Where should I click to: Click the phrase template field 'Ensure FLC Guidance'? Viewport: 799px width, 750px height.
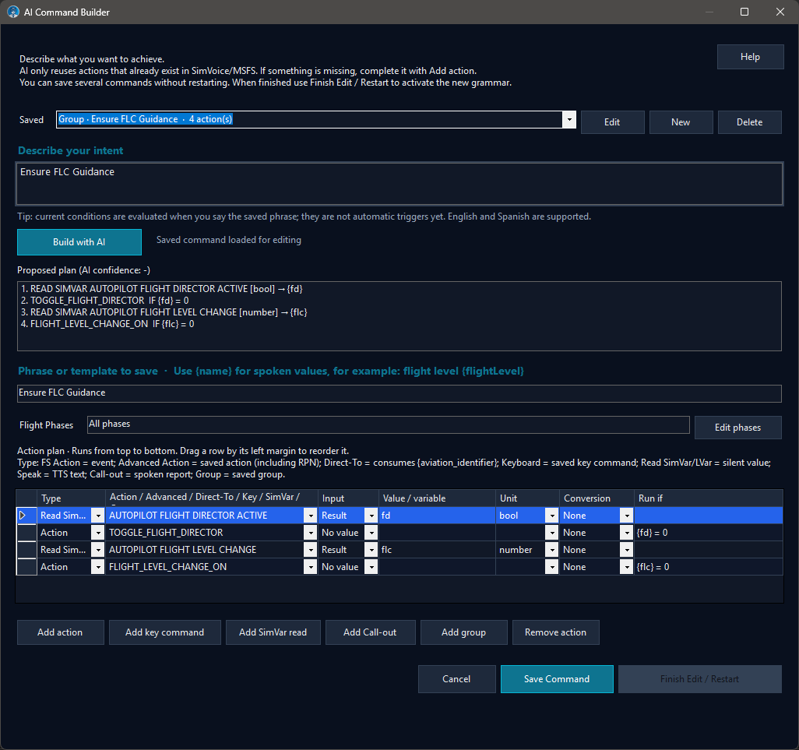point(399,393)
